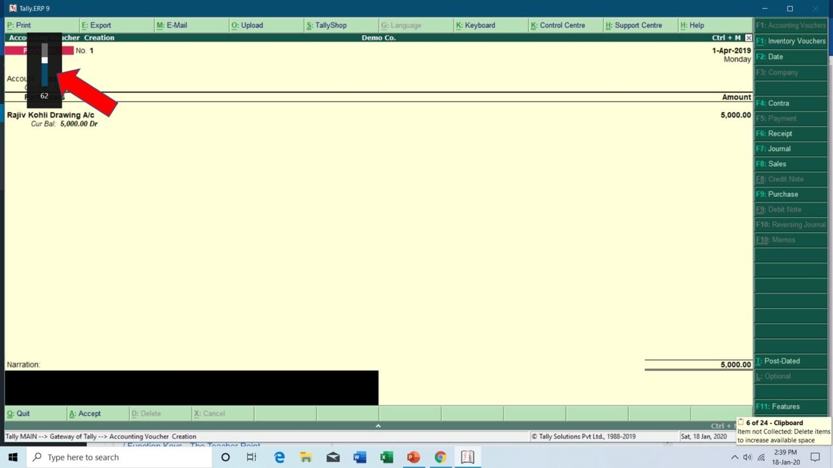
Task: Switch to F9: Purchase voucher
Action: tap(791, 194)
